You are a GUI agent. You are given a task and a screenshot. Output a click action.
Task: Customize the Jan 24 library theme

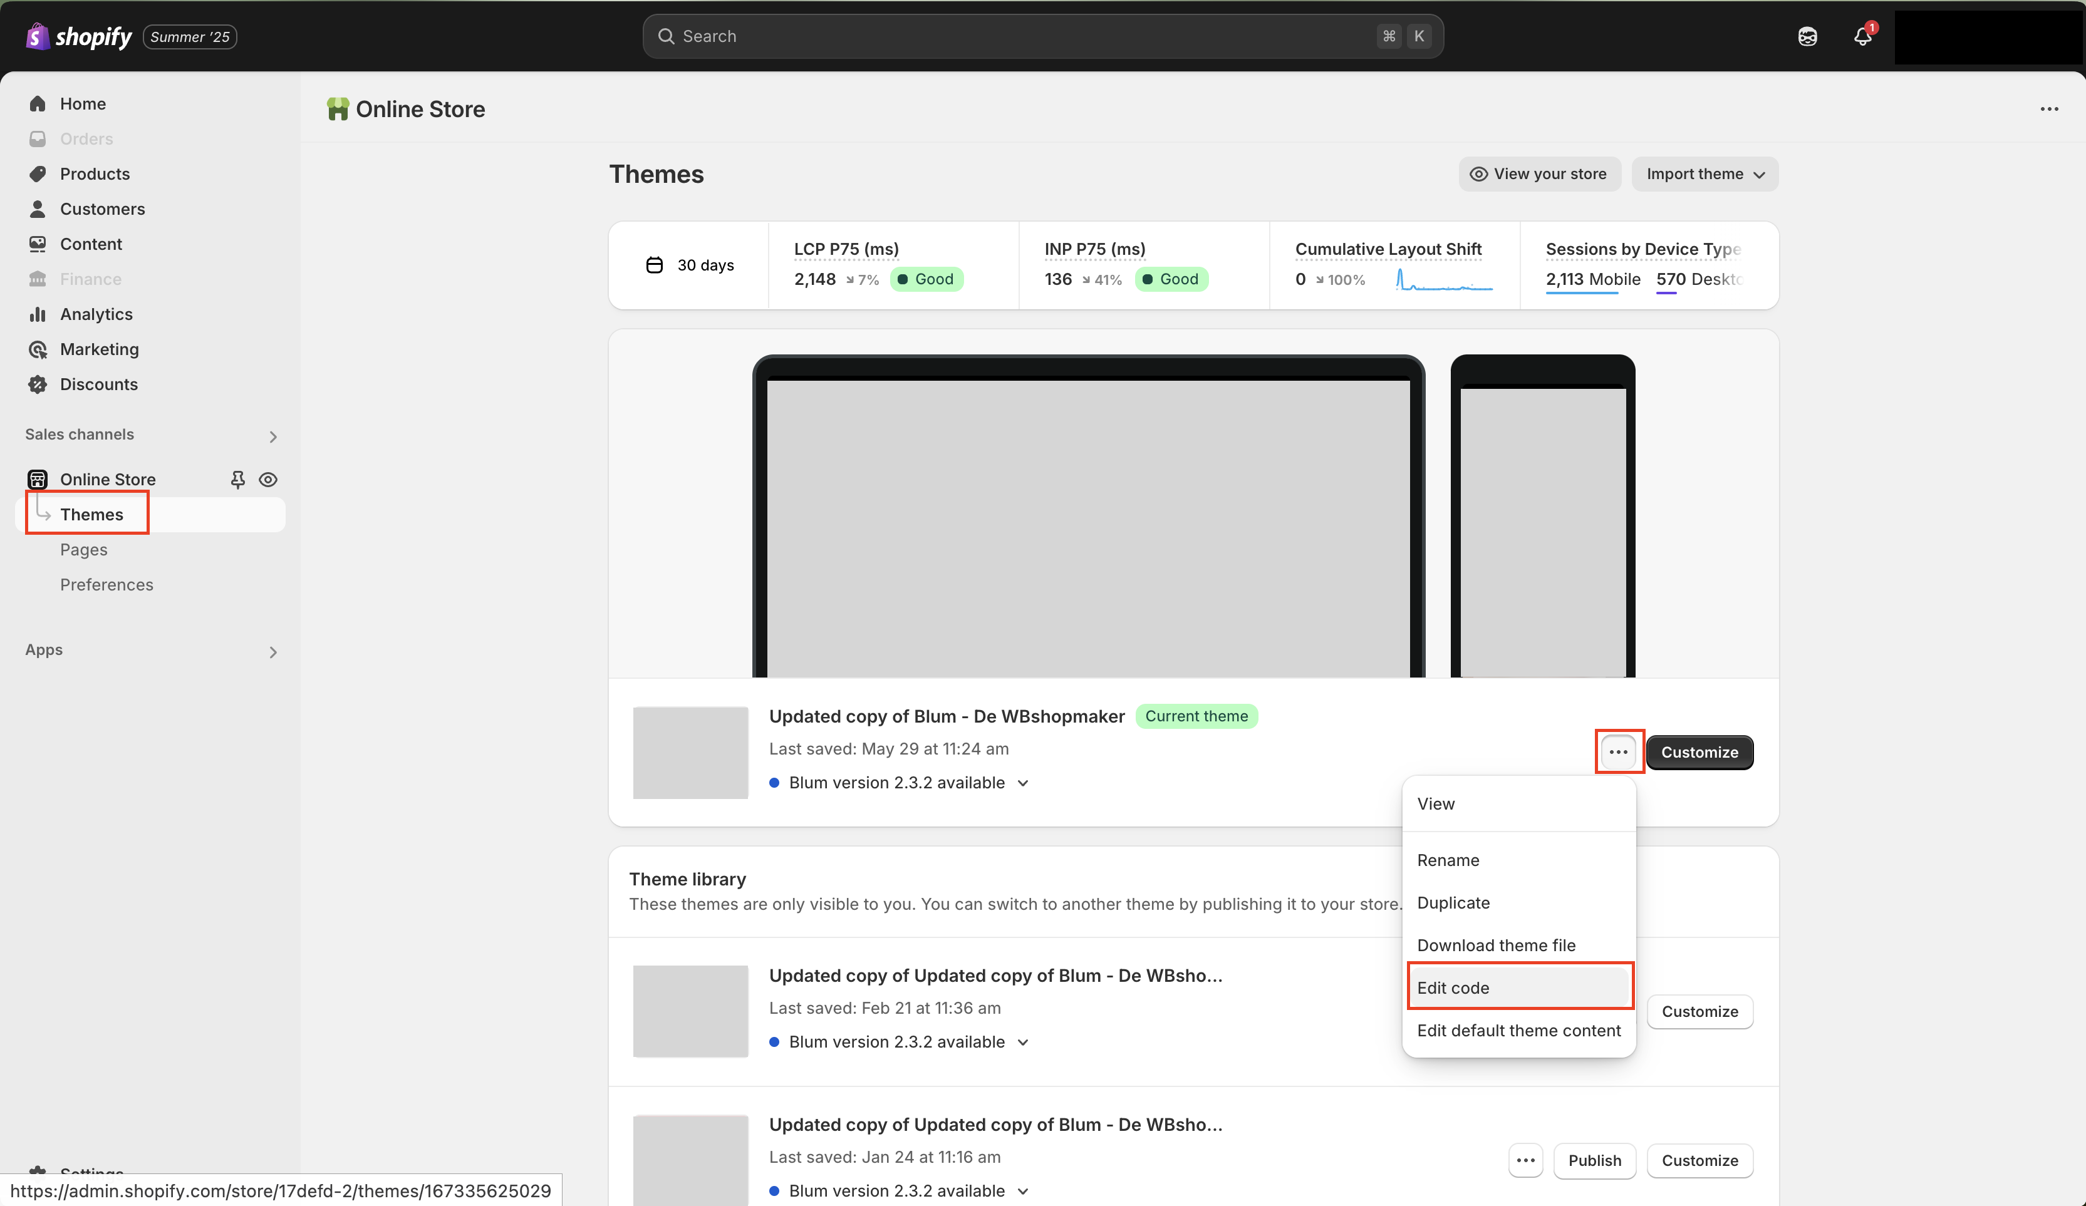click(1699, 1160)
